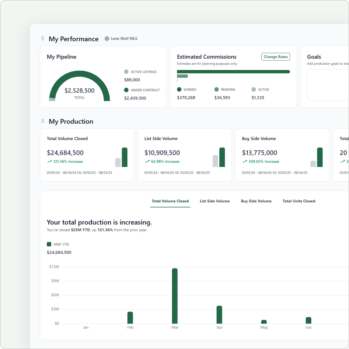Click the Active commissions legend dot

pyautogui.click(x=254, y=89)
